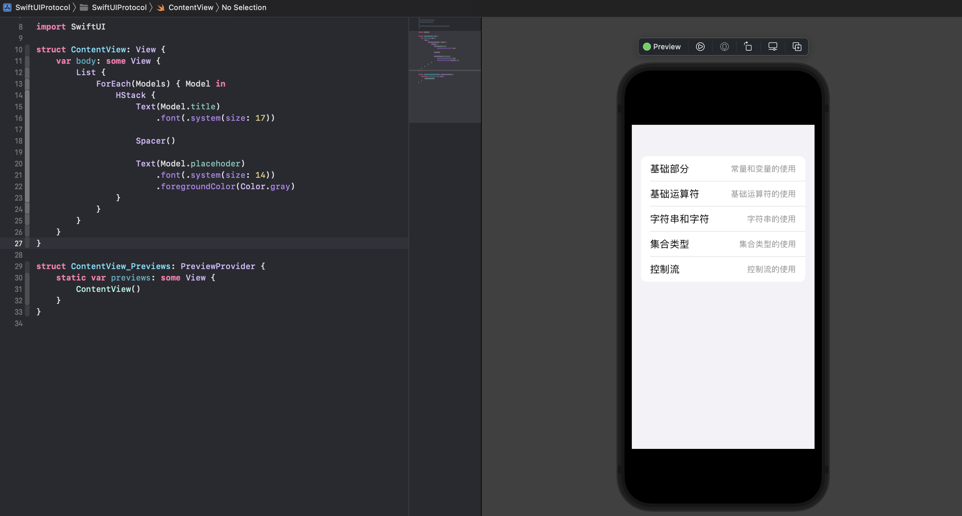Open SwiftUIProtocol folder breadcrumb menu
The width and height of the screenshot is (962, 516).
point(119,7)
